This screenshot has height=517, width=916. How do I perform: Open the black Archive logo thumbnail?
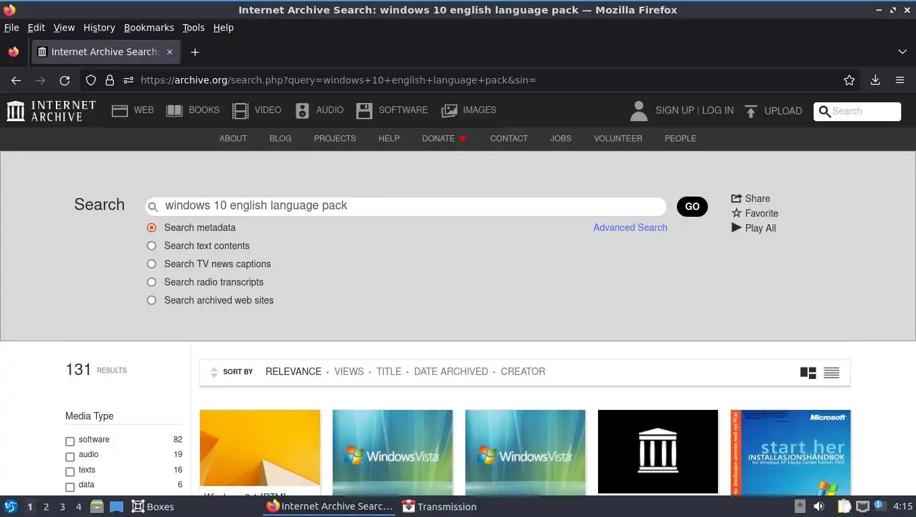(658, 452)
